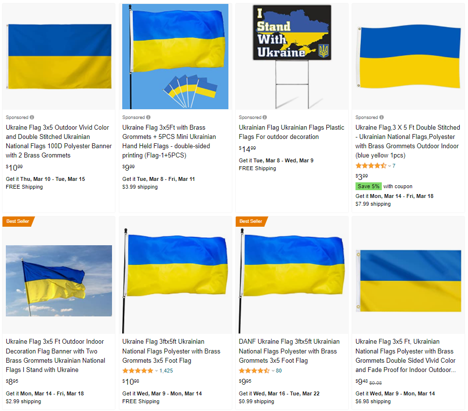Open the 80 reviews count link
The height and width of the screenshot is (411, 468).
(279, 371)
